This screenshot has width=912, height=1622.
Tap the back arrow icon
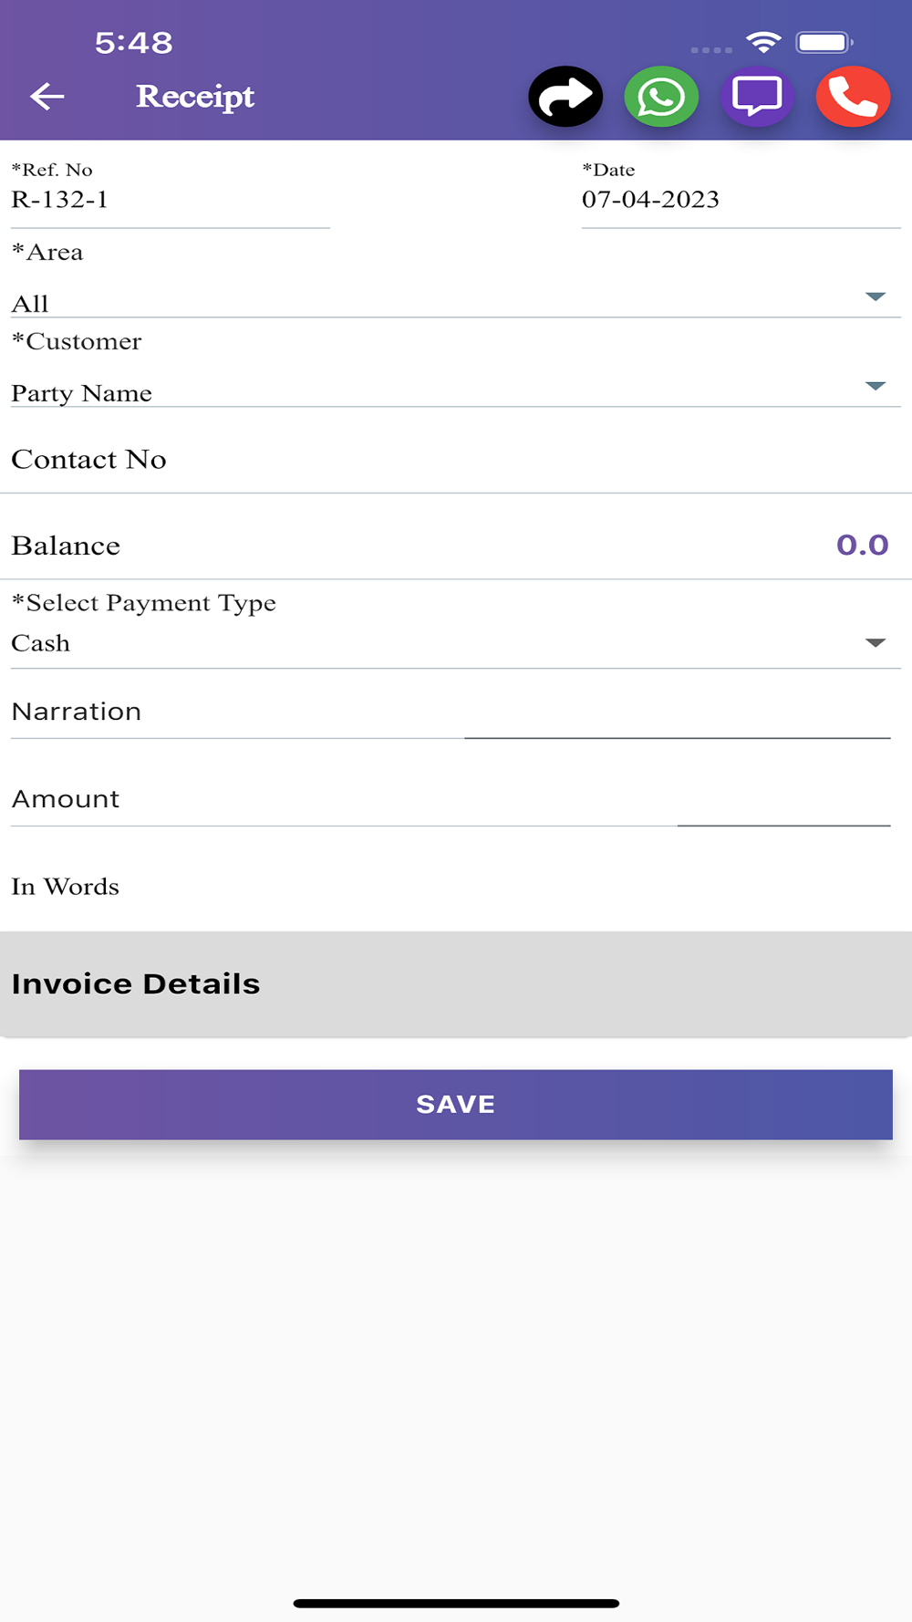click(47, 96)
